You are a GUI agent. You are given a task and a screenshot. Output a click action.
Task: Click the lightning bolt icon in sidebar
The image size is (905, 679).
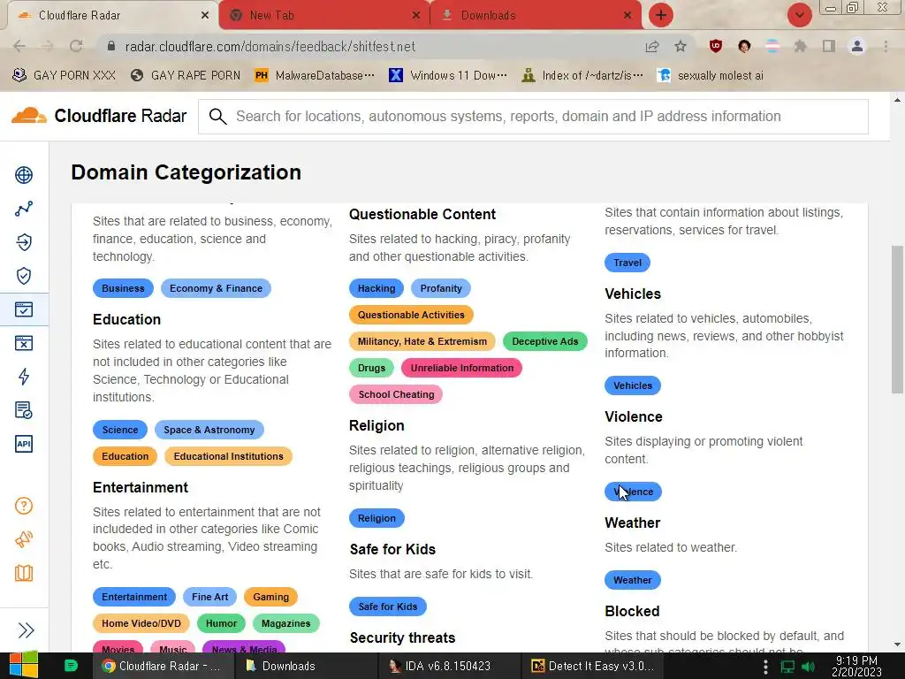click(24, 377)
